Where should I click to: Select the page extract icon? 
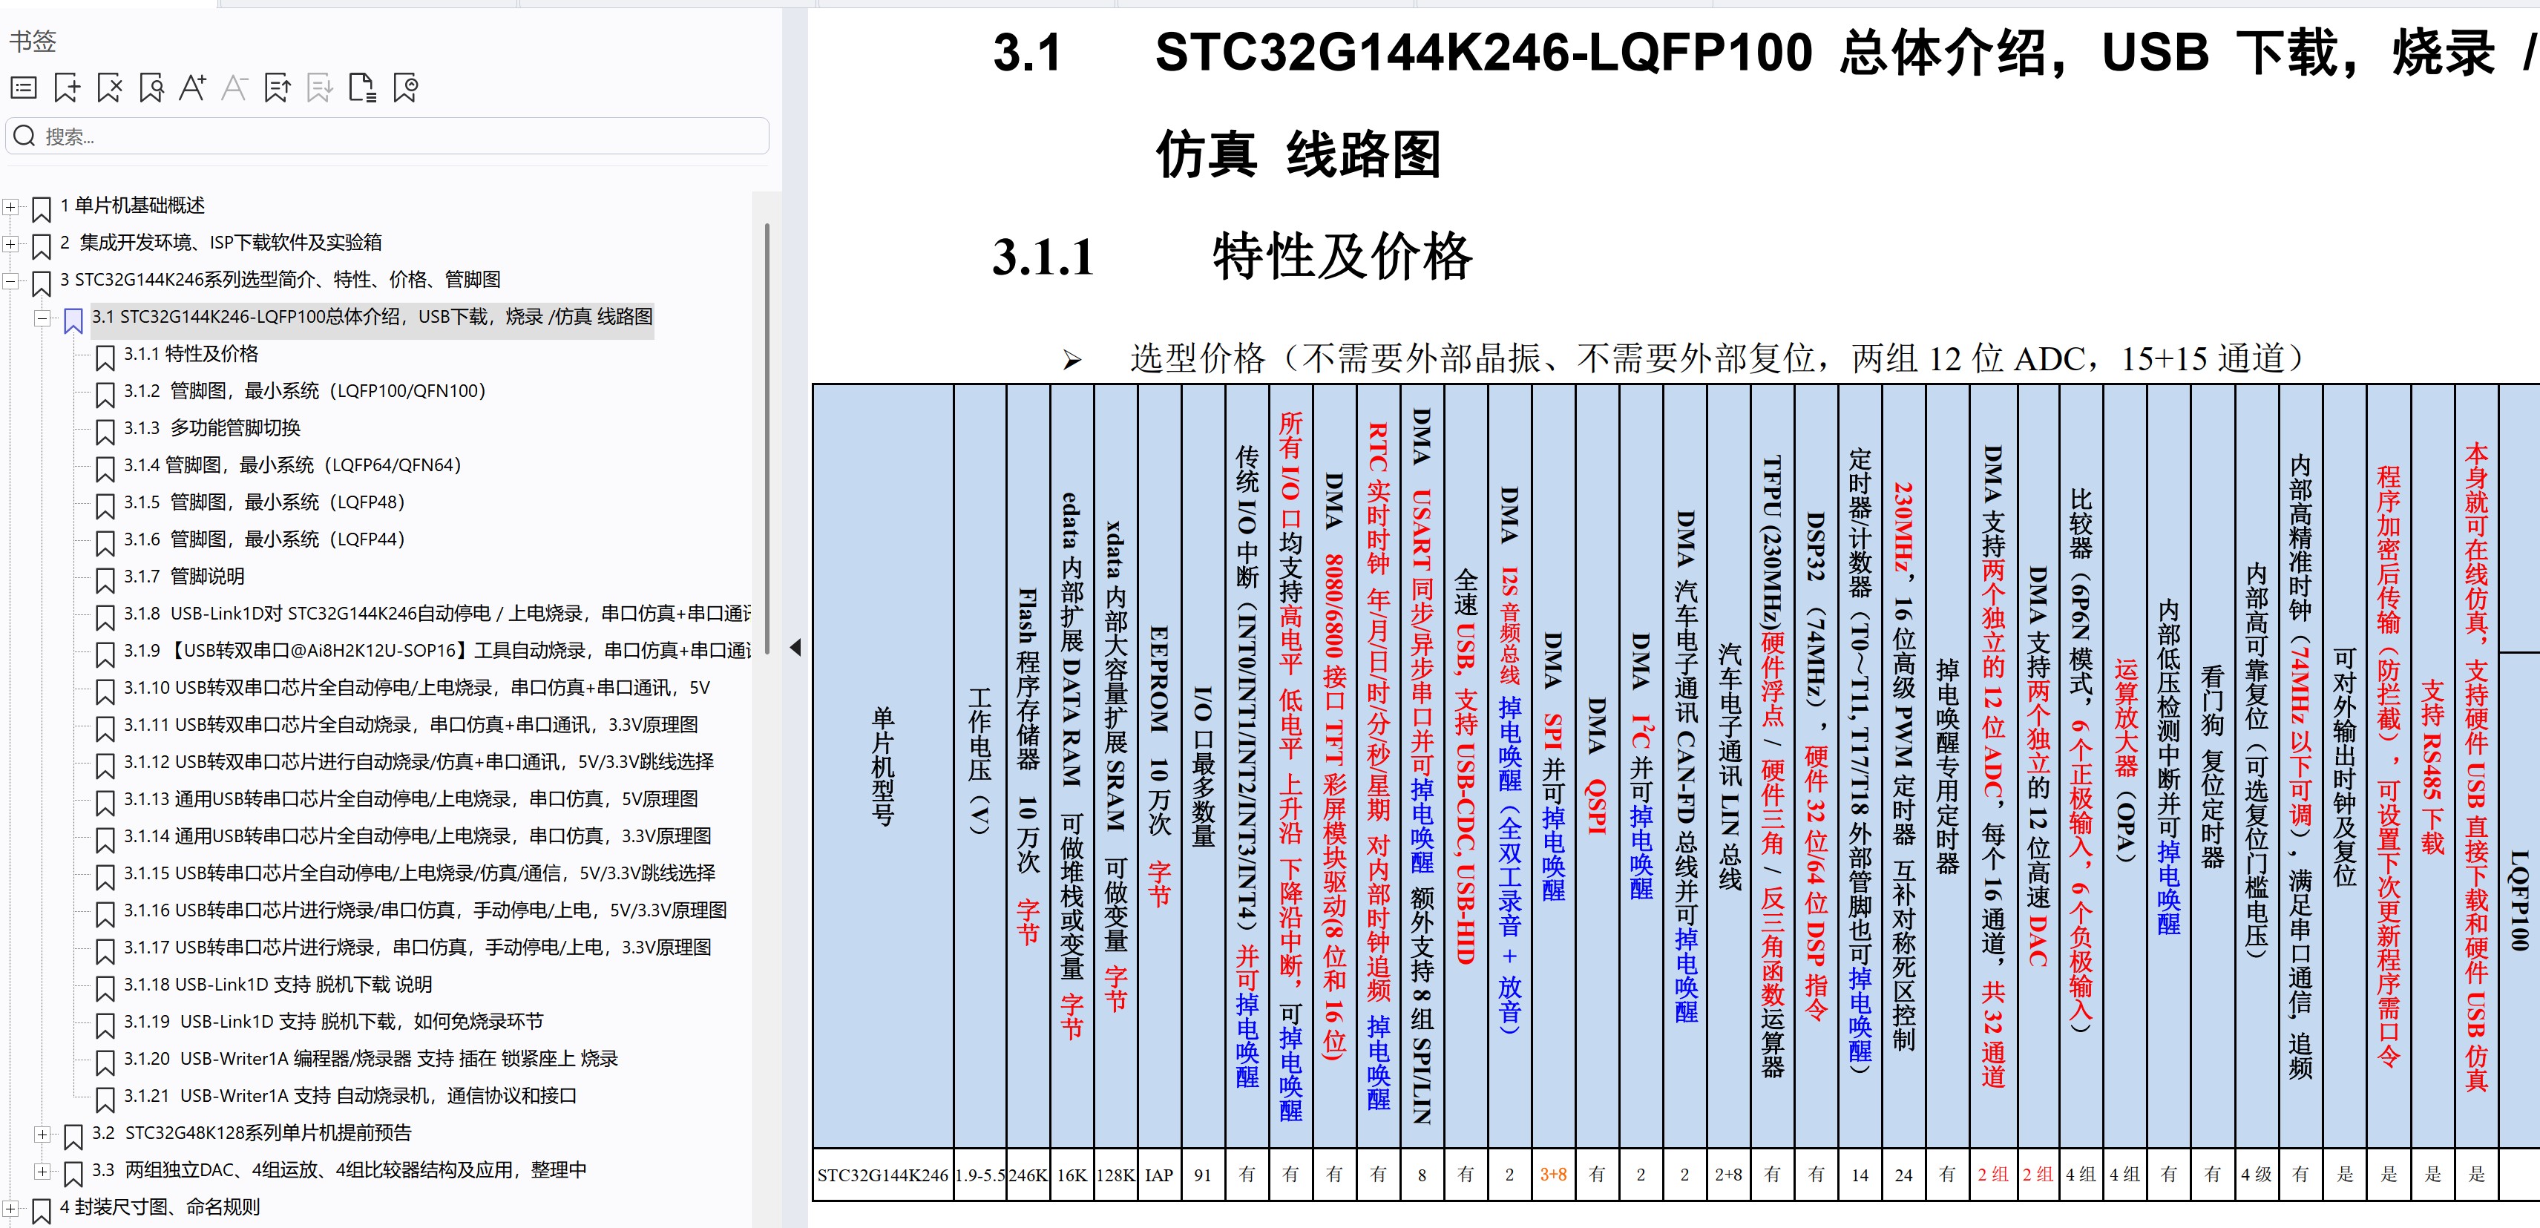click(x=363, y=87)
